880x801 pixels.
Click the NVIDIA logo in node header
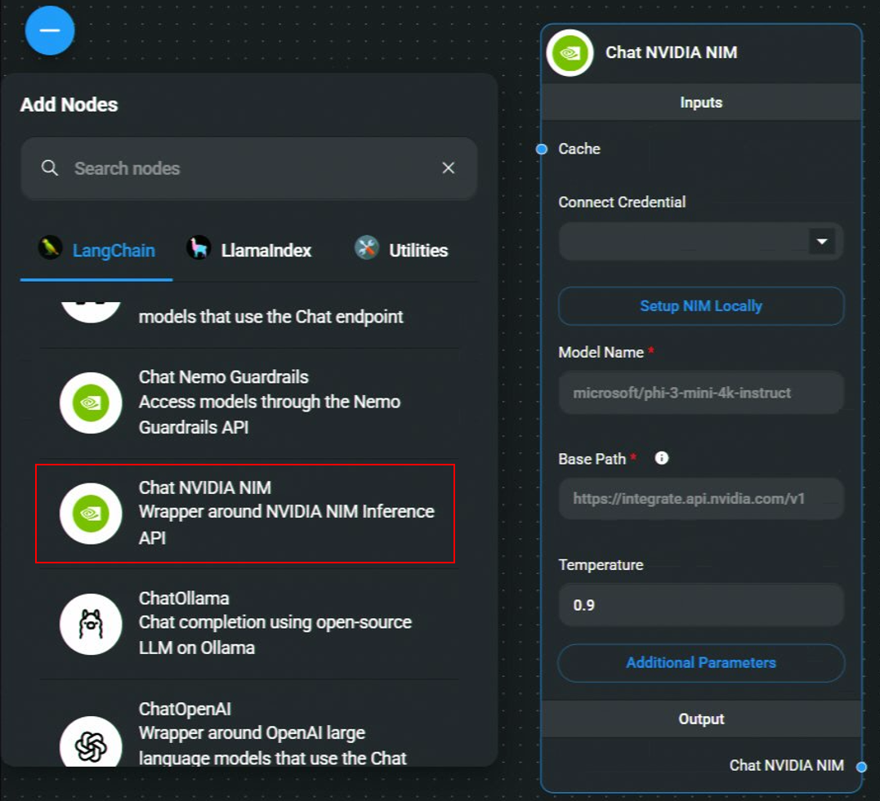tap(570, 53)
